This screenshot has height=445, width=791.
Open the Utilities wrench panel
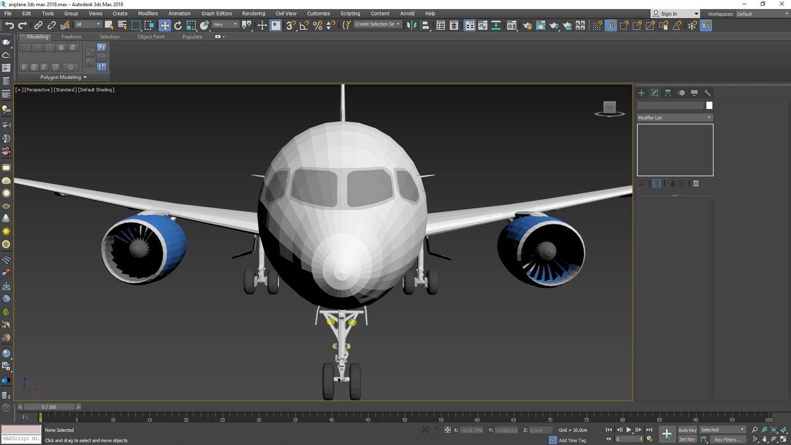(x=707, y=93)
